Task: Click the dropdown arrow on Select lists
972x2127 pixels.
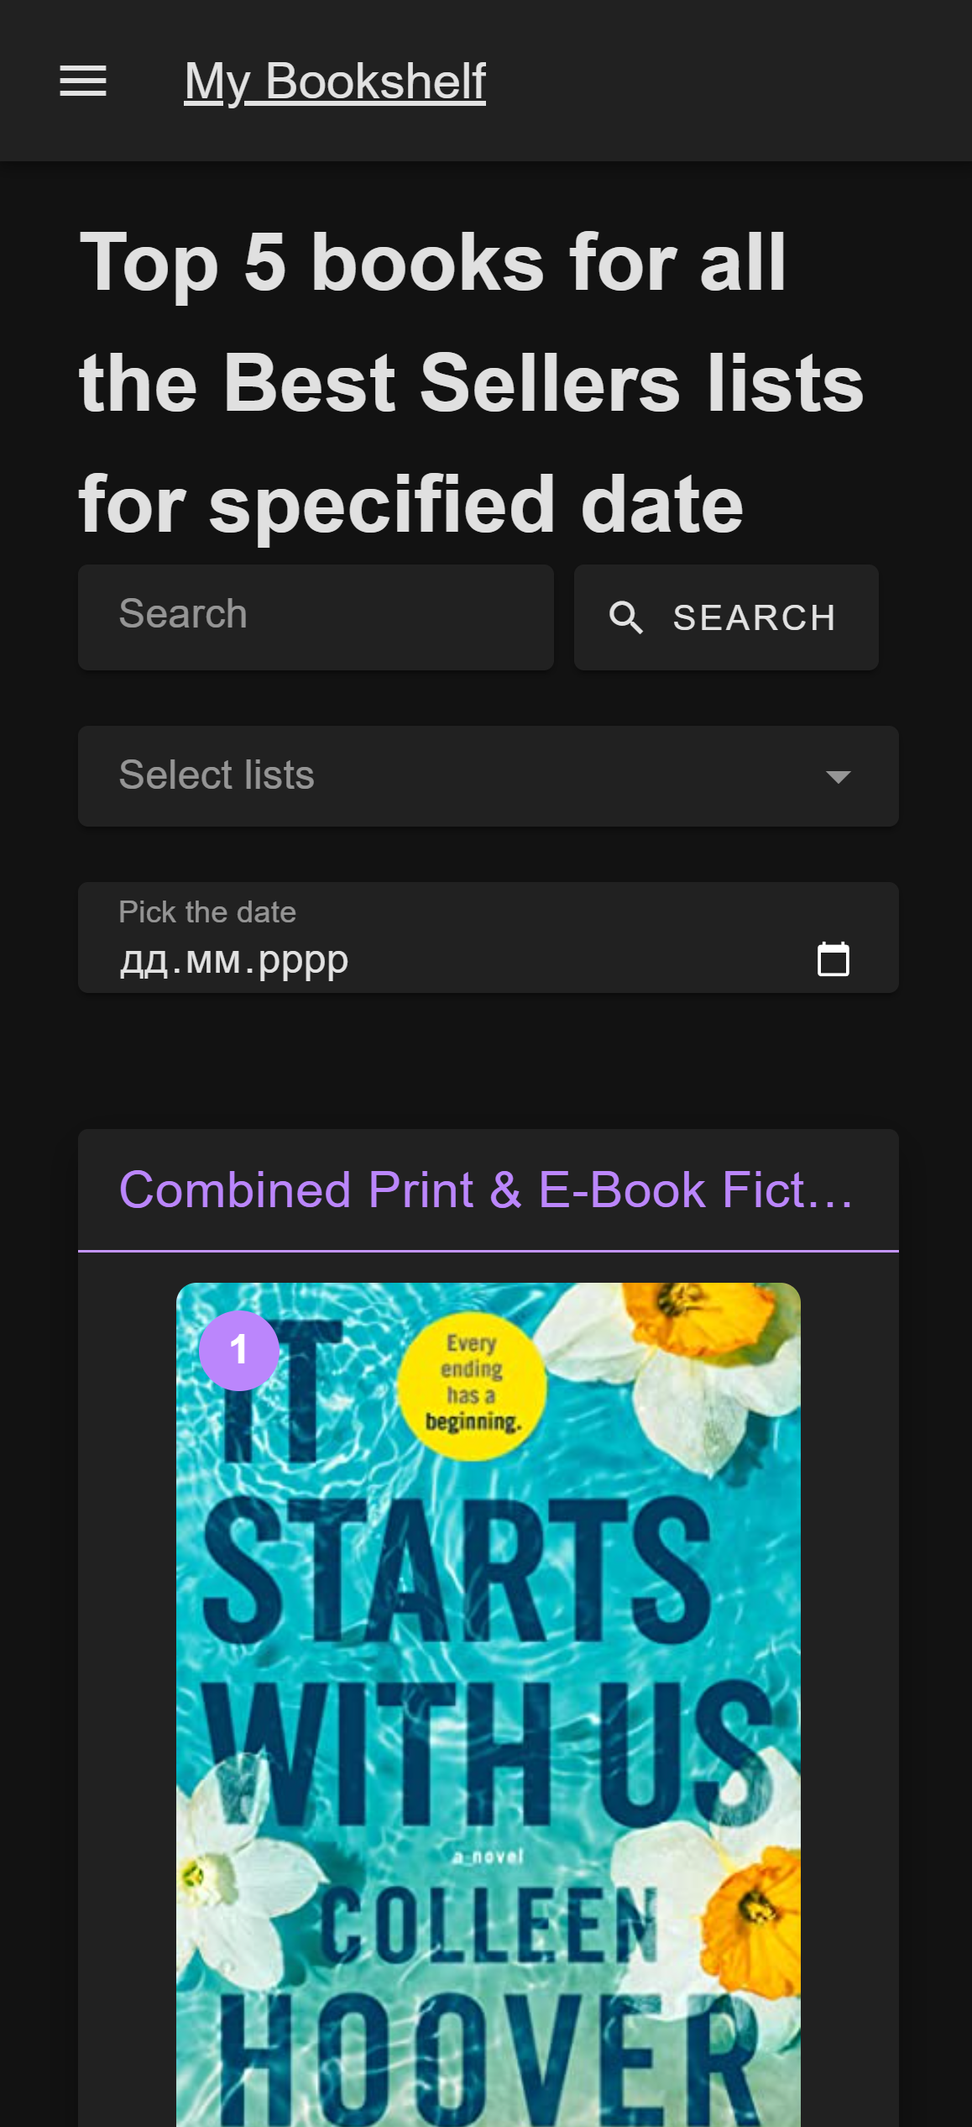Action: click(839, 778)
